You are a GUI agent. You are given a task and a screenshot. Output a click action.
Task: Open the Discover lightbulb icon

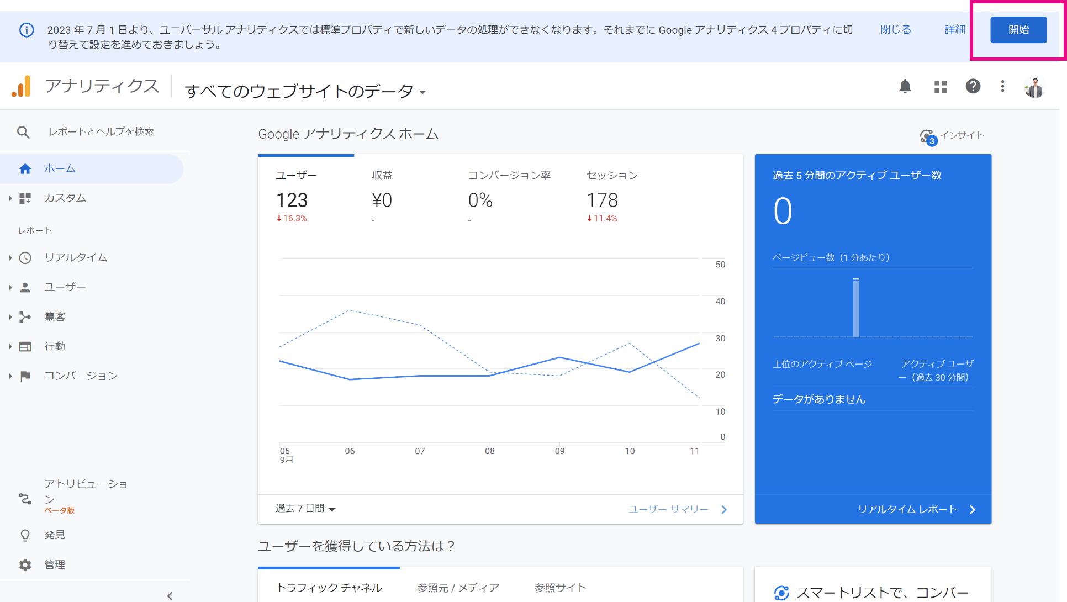(25, 535)
